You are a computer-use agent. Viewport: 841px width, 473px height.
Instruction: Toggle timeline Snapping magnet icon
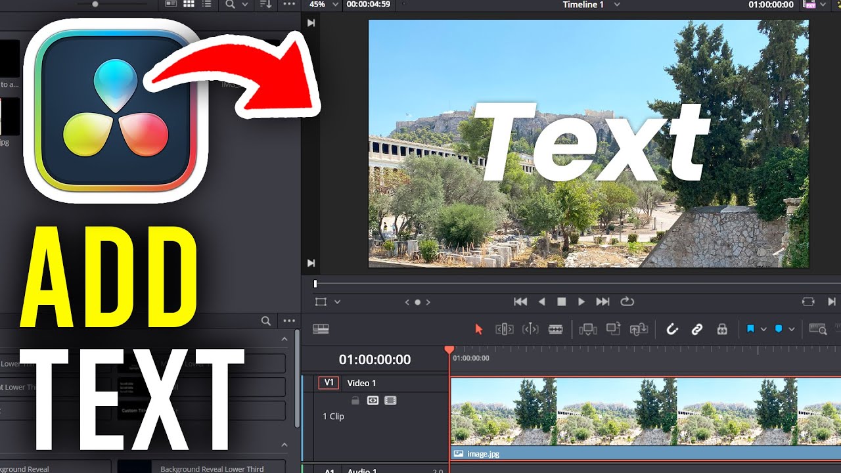tap(671, 329)
